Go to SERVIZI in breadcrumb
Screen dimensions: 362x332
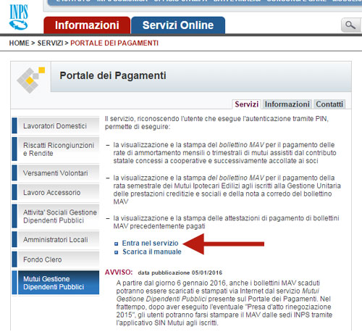(50, 43)
